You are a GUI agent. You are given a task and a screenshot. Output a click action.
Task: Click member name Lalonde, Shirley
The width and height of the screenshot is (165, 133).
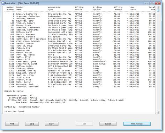coord(26,71)
